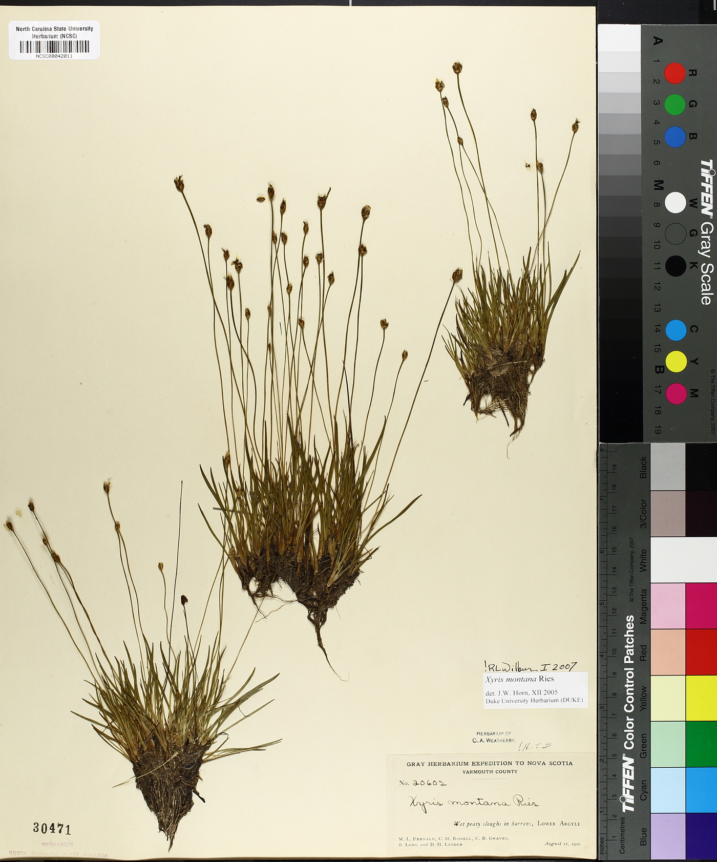Click the magenta M circle on the gray scale
The image size is (717, 862).
pos(676,393)
